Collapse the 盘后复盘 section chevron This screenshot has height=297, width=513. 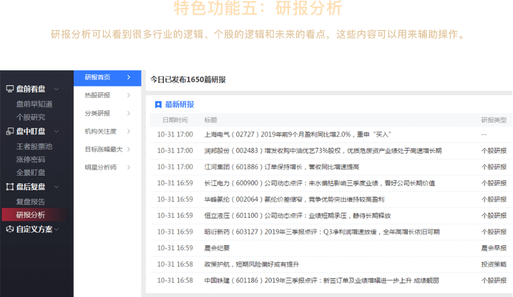tap(57, 187)
